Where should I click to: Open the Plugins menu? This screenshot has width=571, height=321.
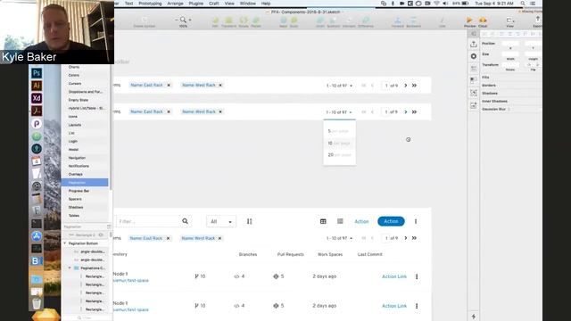[196, 4]
